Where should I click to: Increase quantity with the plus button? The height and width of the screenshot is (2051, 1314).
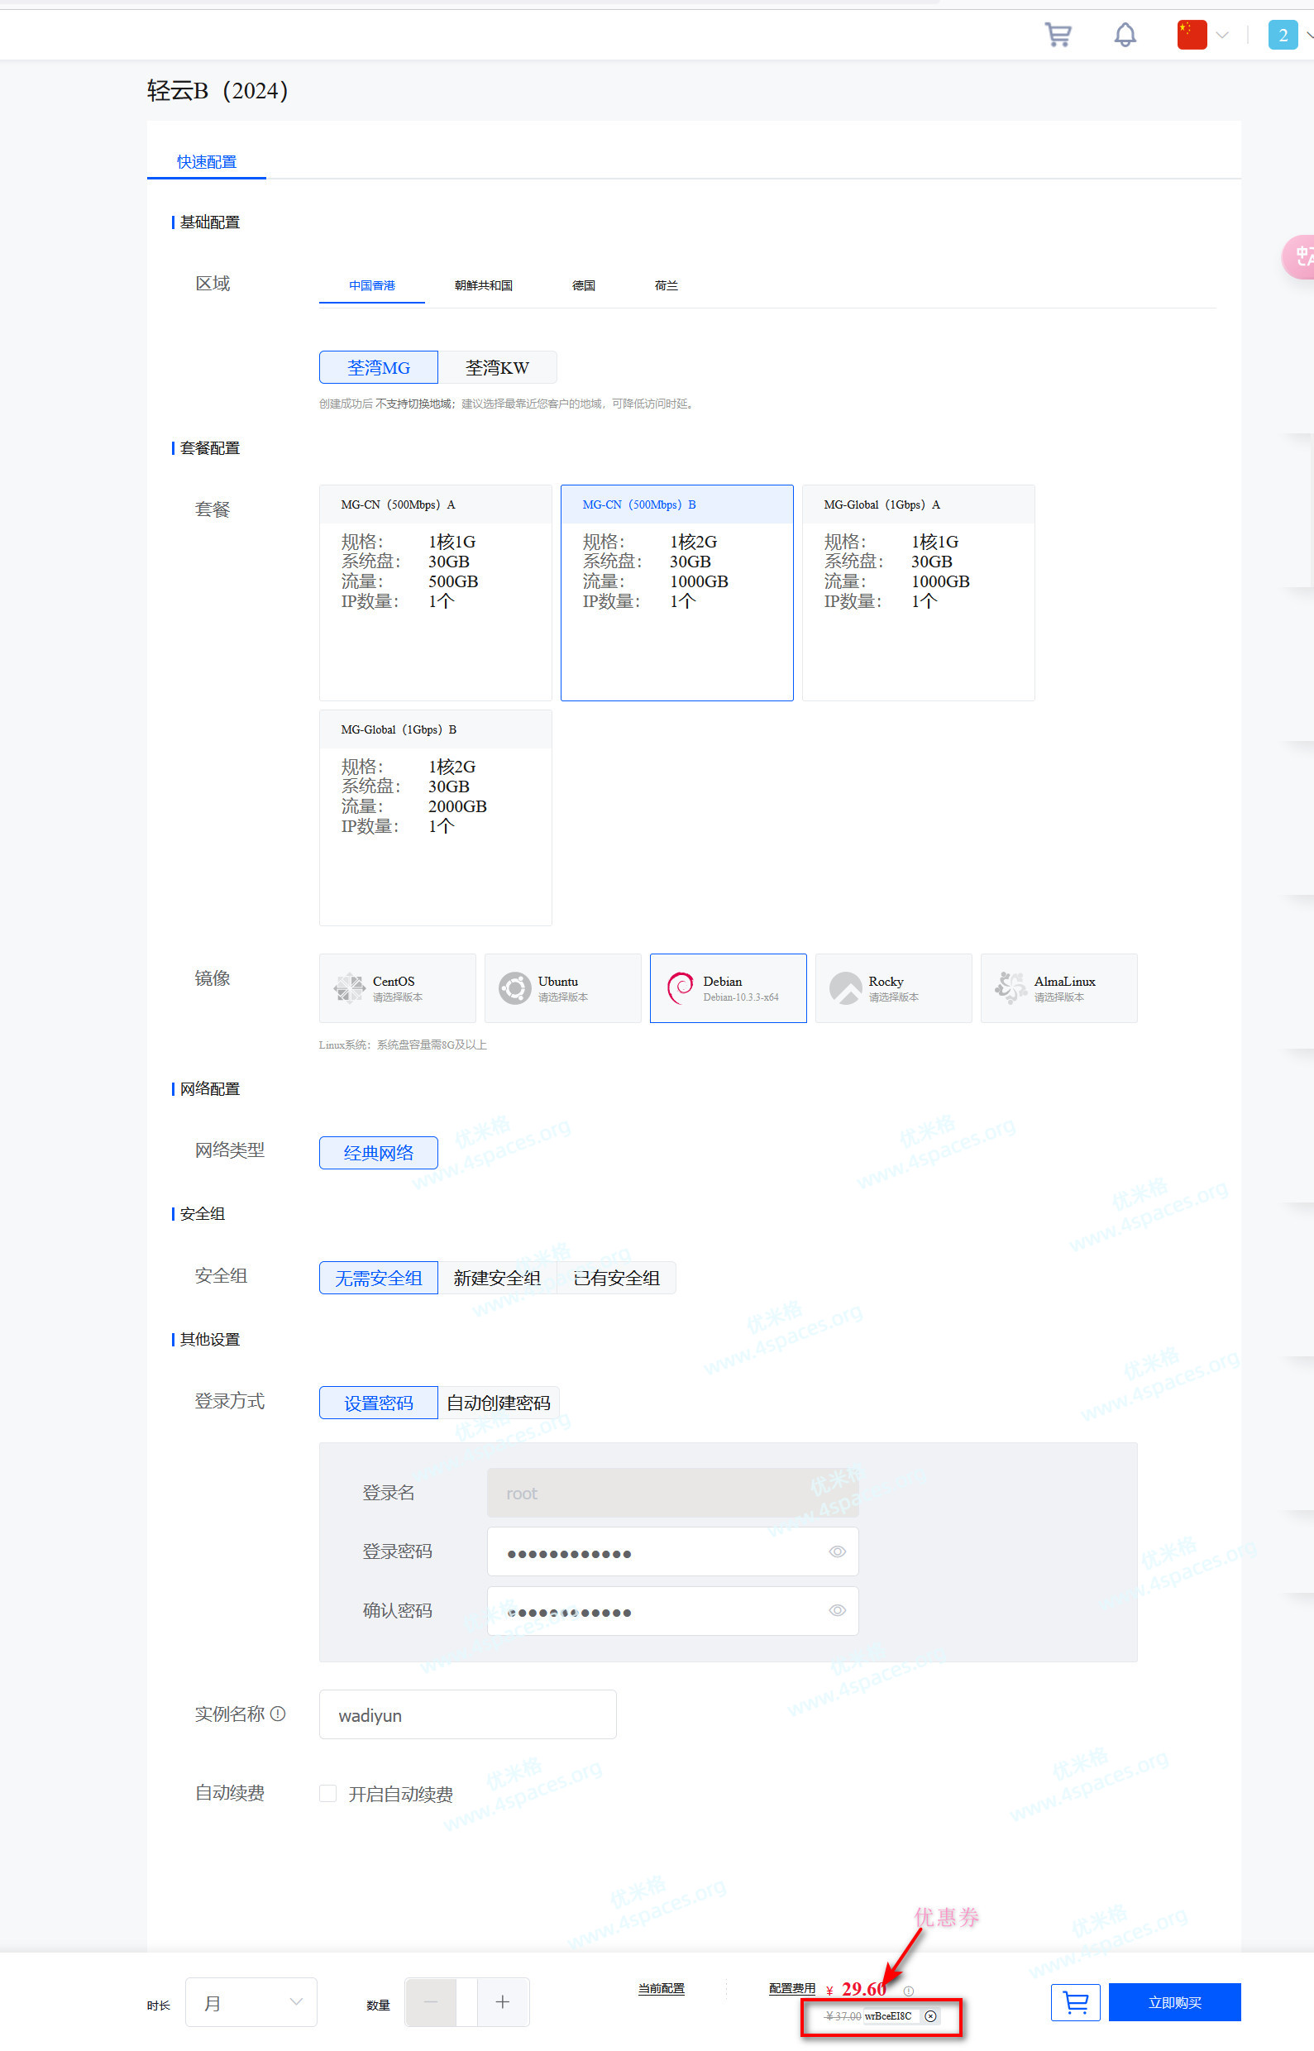click(x=503, y=2001)
